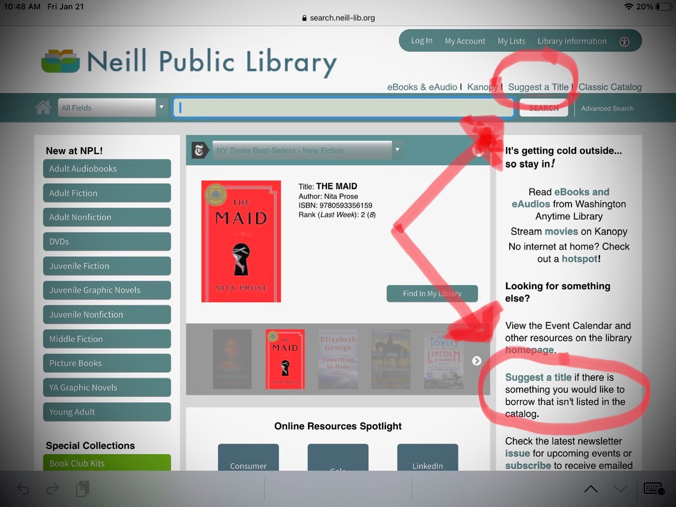Select the dark first cover in the carousel
Screen dimensions: 676x507
tap(232, 359)
